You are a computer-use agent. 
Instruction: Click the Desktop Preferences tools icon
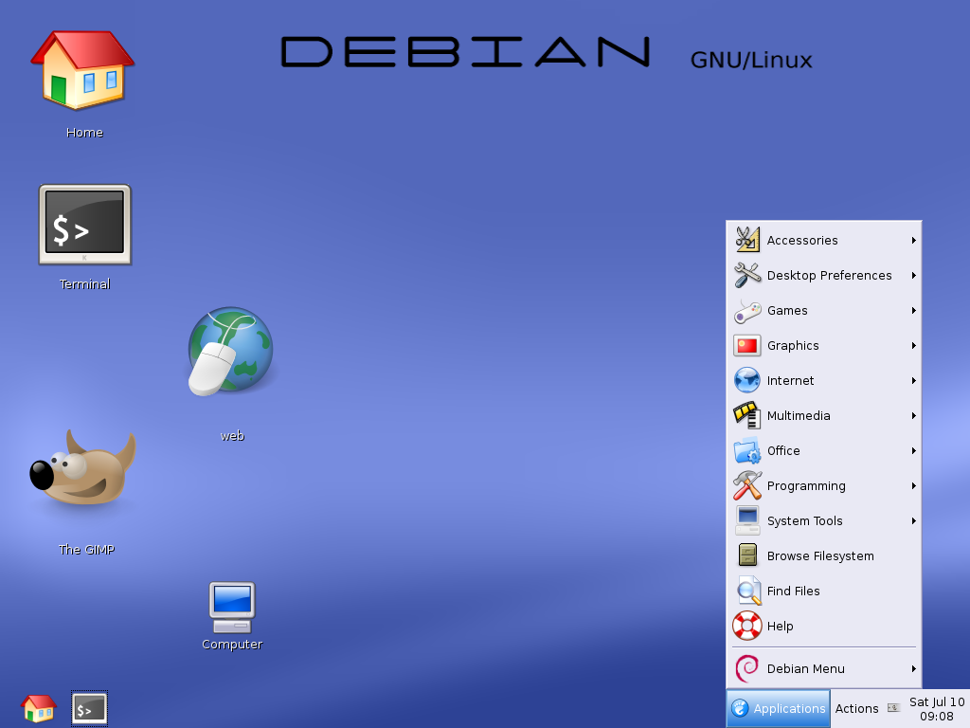point(747,275)
